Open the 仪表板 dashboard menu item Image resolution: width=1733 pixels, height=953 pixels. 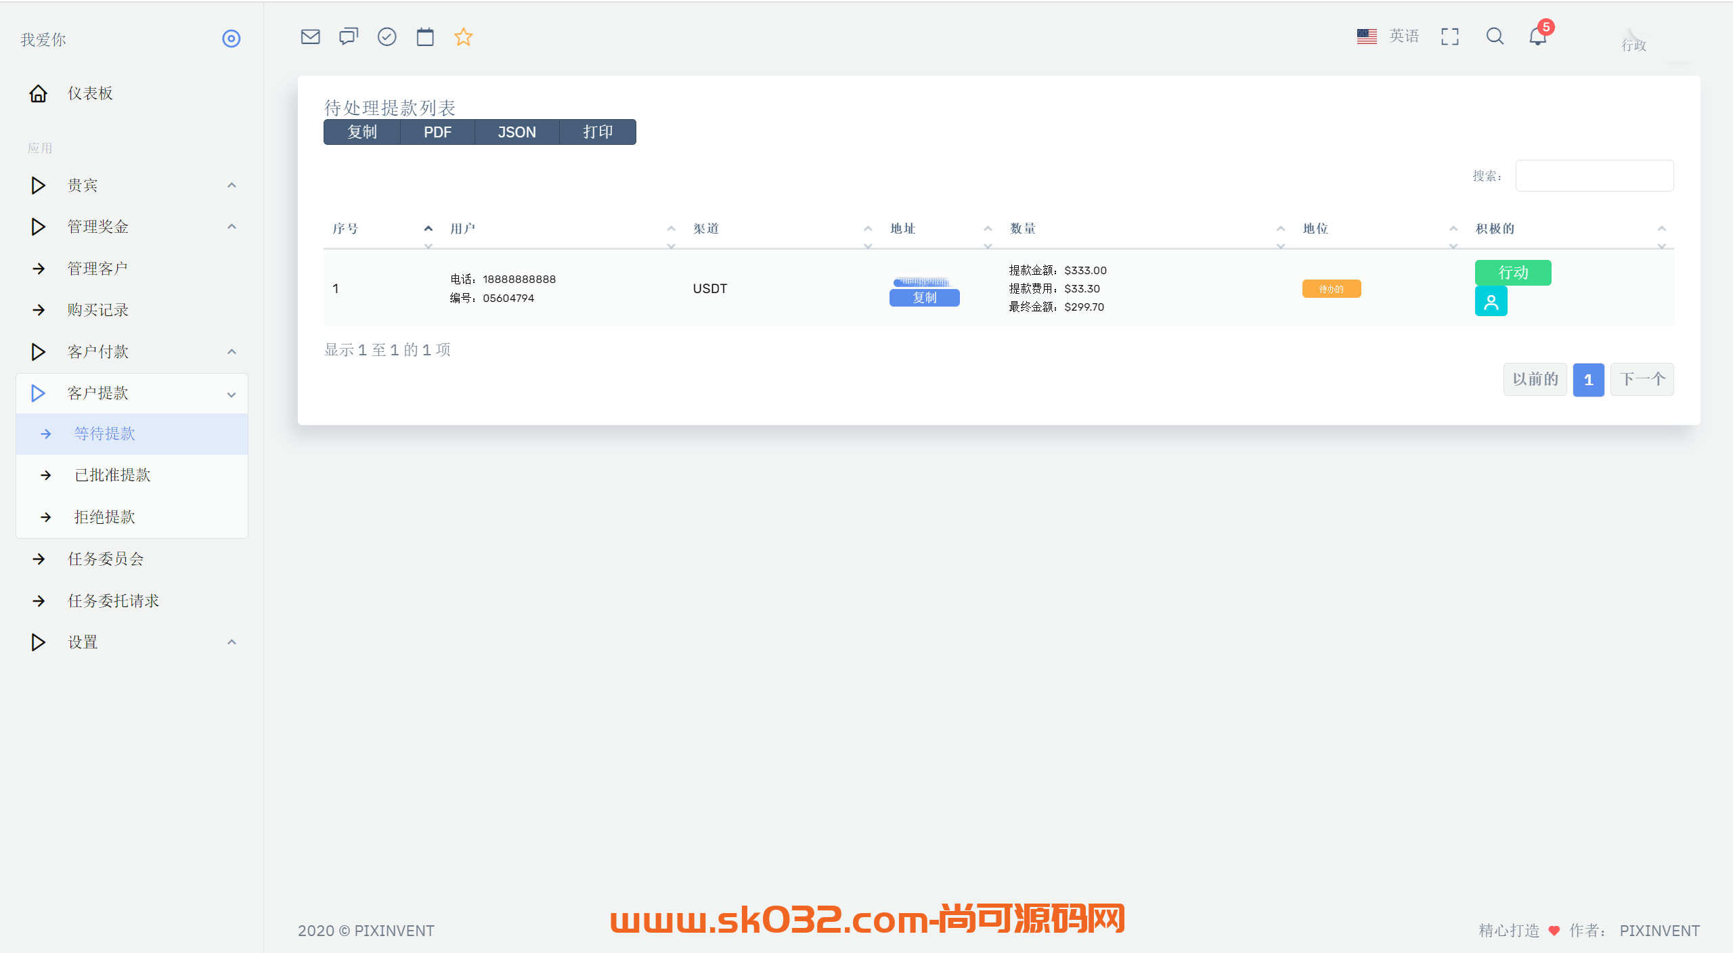coord(132,93)
